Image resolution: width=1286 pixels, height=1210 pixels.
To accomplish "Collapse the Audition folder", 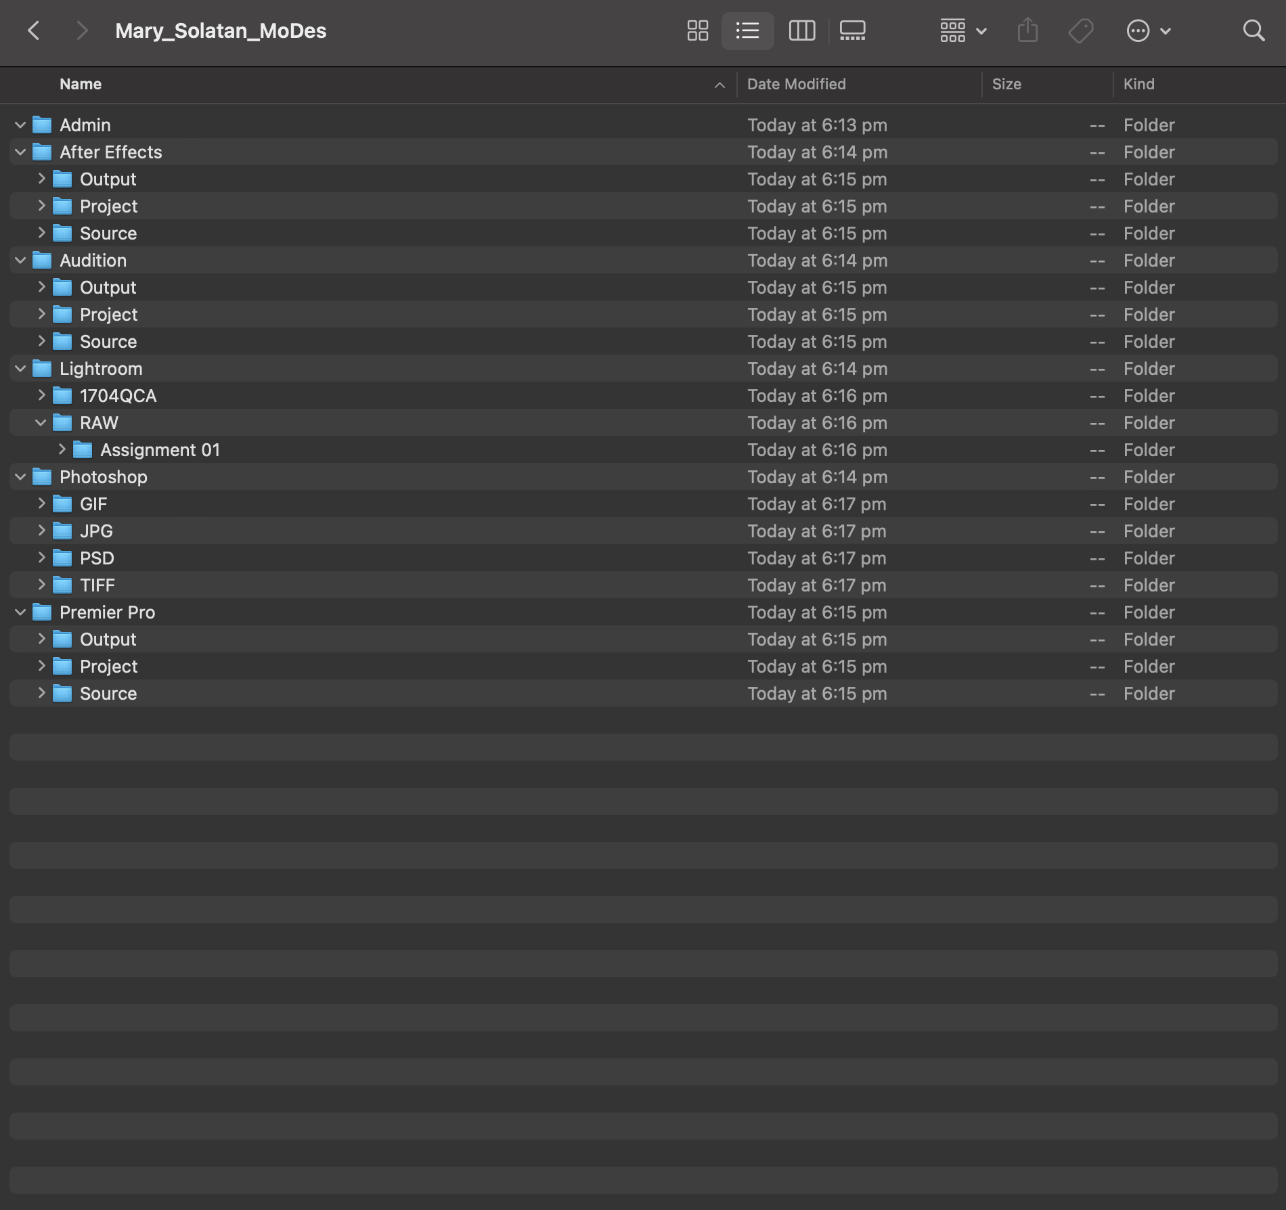I will point(20,261).
